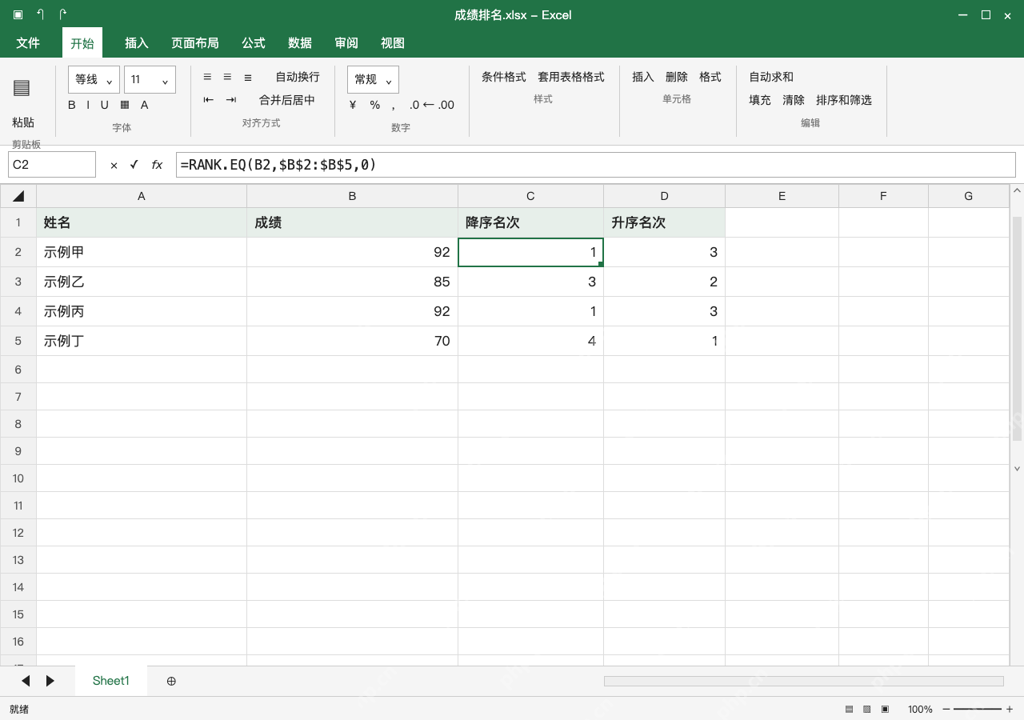Open the 常规 number format dropdown
Image resolution: width=1024 pixels, height=720 pixels.
373,79
